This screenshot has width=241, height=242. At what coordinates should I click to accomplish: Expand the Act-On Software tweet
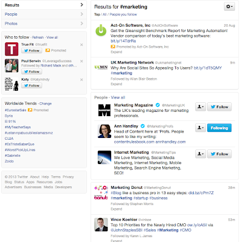point(117,52)
